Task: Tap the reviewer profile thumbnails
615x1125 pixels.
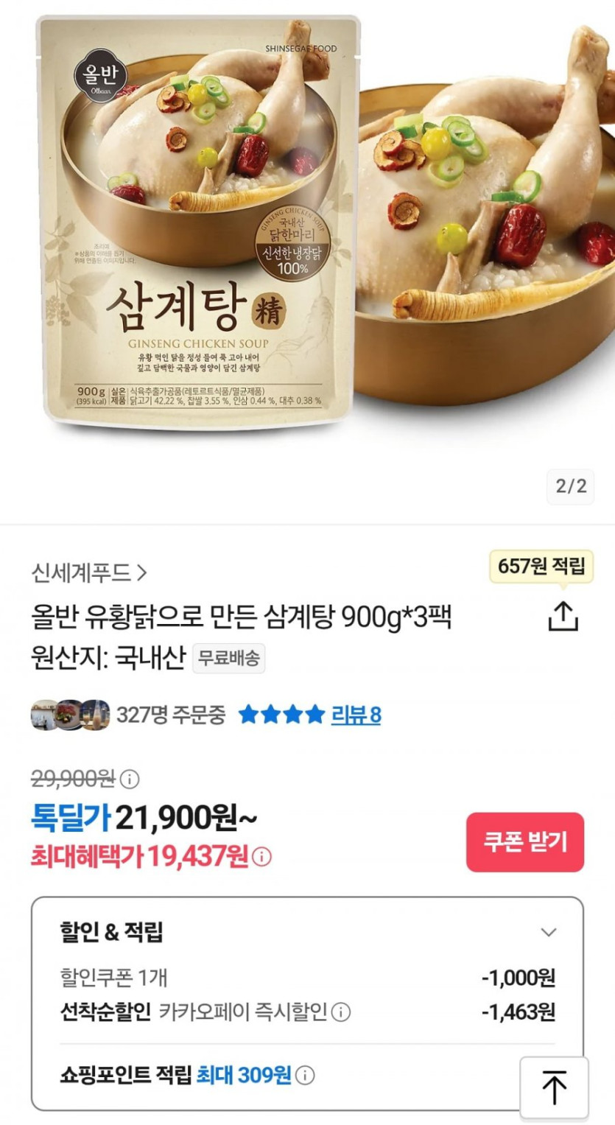Action: click(70, 715)
